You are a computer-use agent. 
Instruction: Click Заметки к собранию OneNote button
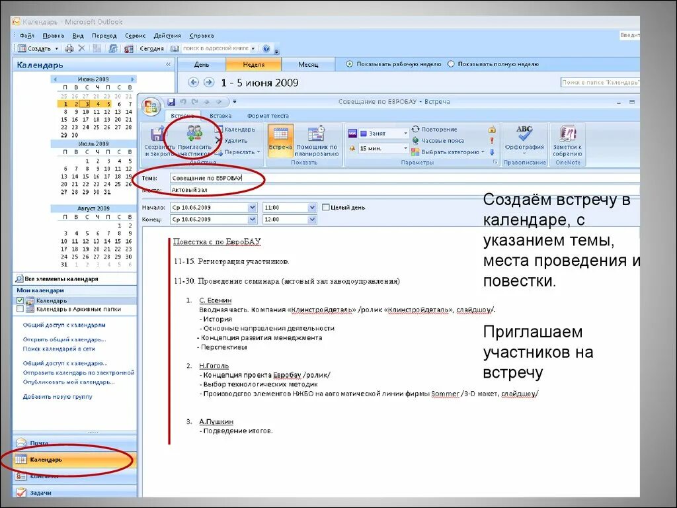click(x=567, y=141)
